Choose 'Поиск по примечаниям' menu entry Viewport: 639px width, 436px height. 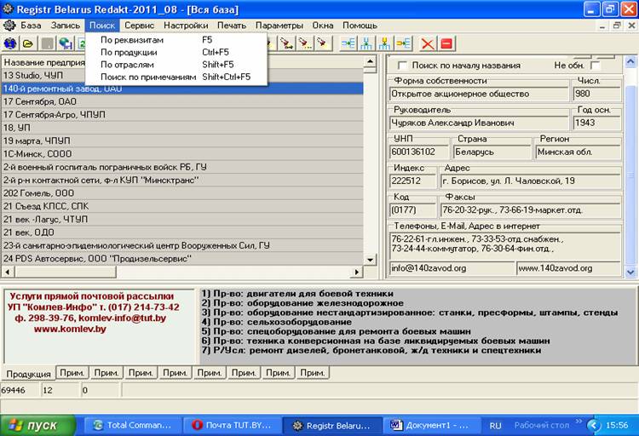(147, 77)
